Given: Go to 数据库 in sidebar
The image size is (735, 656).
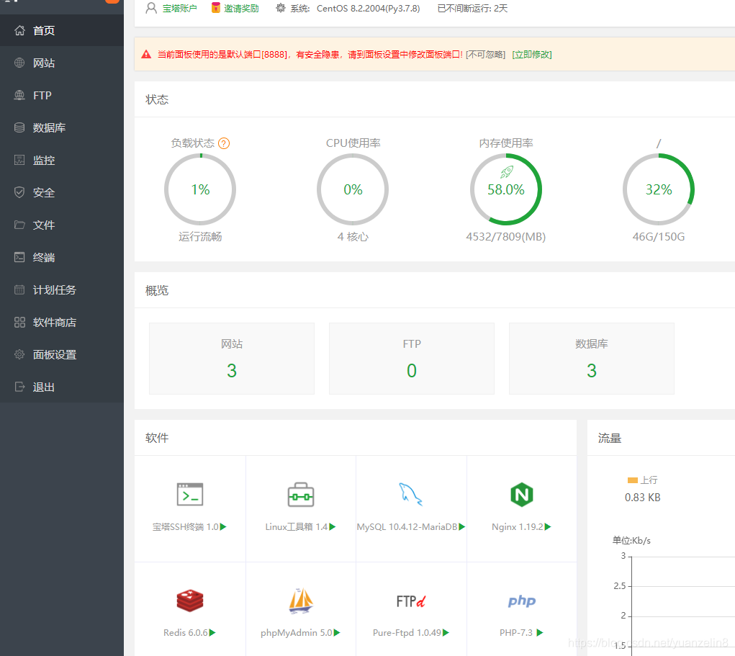Looking at the screenshot, I should click(62, 127).
